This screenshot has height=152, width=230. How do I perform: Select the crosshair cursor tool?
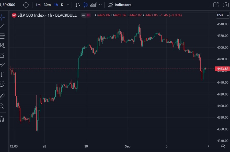pyautogui.click(x=2, y=17)
